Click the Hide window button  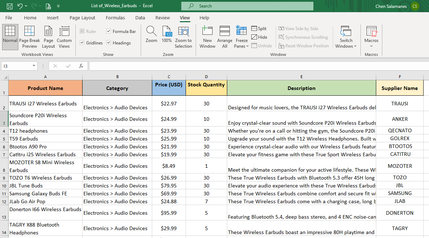pyautogui.click(x=259, y=37)
